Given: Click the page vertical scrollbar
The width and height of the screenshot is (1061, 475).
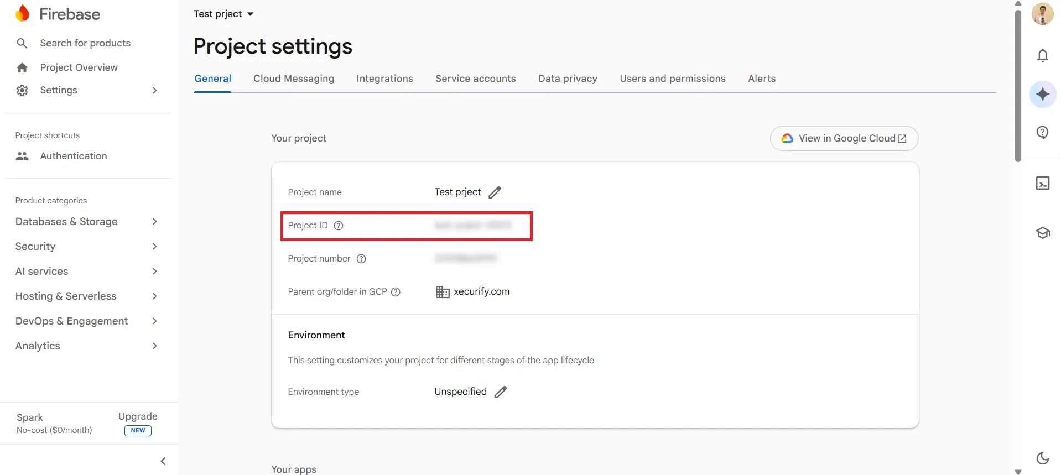Looking at the screenshot, I should [x=1018, y=86].
